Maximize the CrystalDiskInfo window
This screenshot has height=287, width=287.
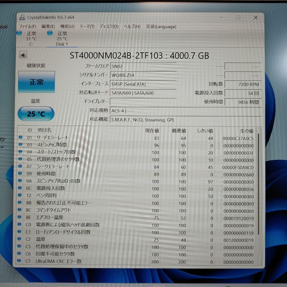point(238,18)
